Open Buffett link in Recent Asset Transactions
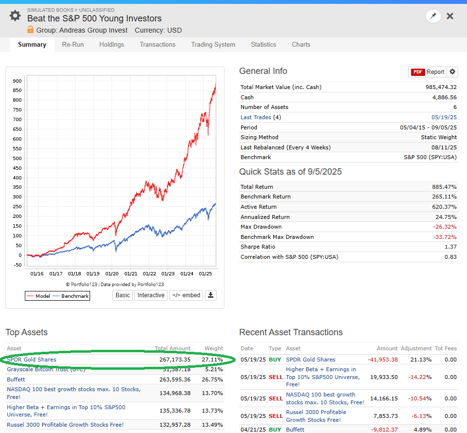The height and width of the screenshot is (433, 467). [295, 430]
